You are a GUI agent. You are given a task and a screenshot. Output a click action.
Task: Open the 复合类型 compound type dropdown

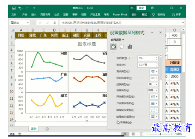coord(154,71)
